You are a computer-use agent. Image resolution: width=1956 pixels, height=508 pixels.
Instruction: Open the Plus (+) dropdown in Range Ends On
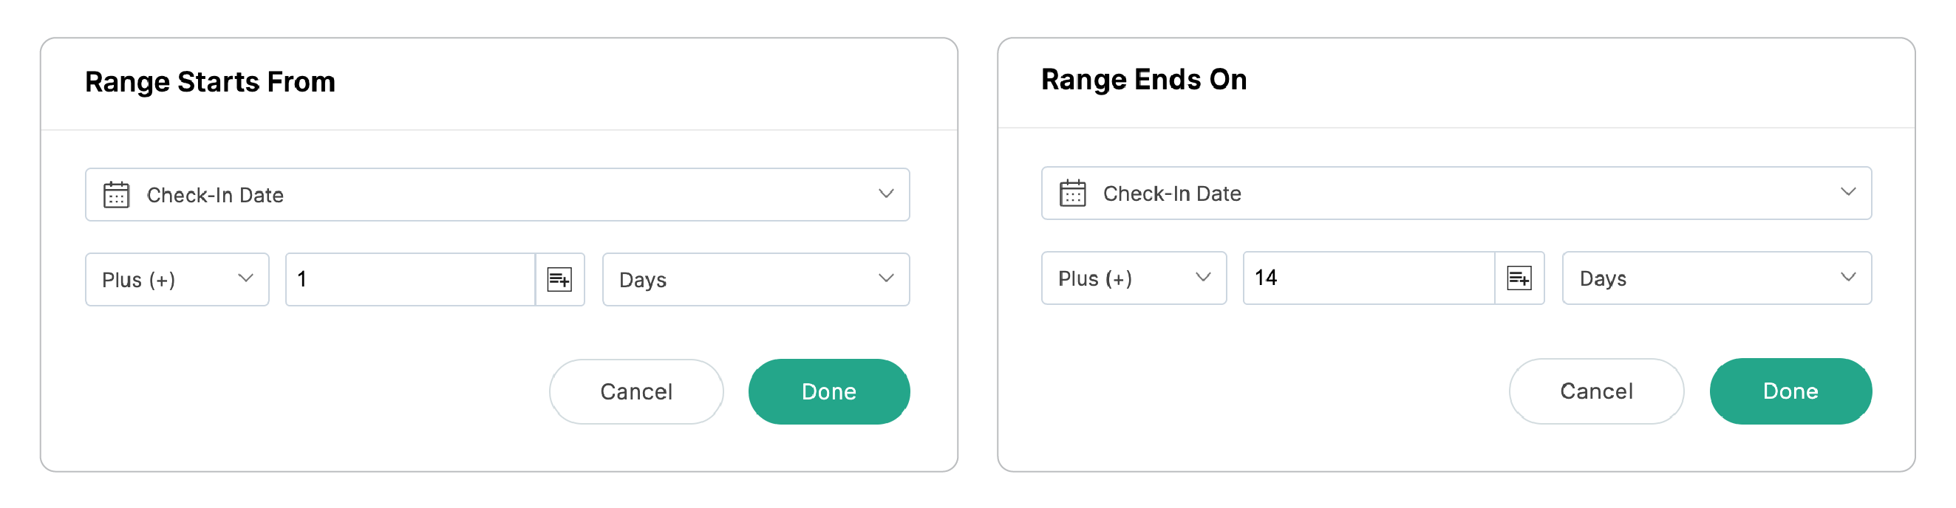1134,278
